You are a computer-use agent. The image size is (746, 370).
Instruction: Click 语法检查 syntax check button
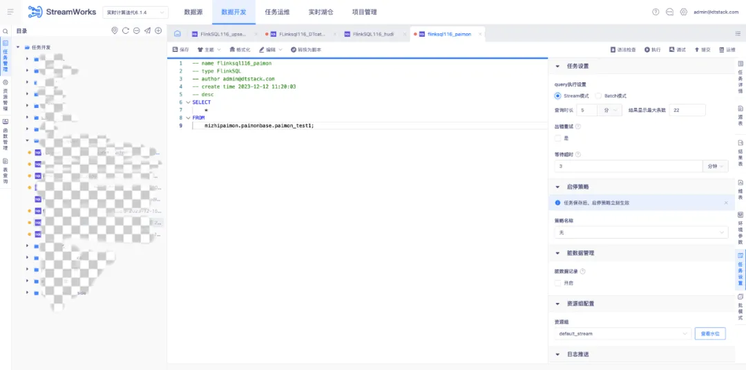pos(623,50)
